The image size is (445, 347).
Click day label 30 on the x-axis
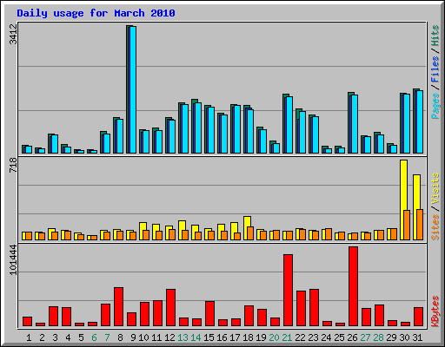tap(404, 337)
